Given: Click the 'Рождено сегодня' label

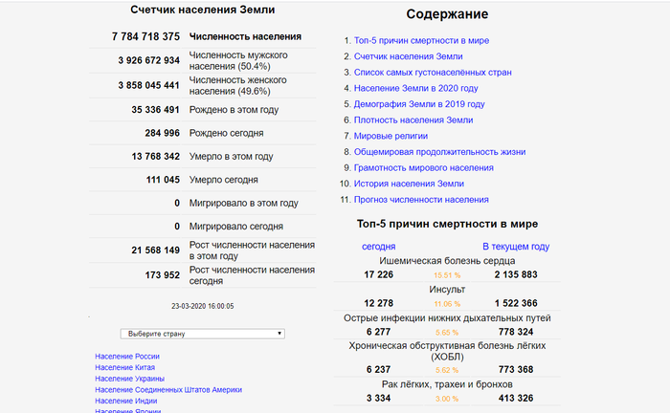Looking at the screenshot, I should (x=226, y=133).
